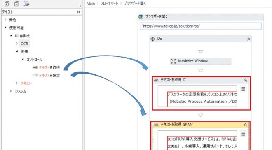The image size is (272, 150).
Task: Collapse the UI 自動化 tree node
Action: 11,35
